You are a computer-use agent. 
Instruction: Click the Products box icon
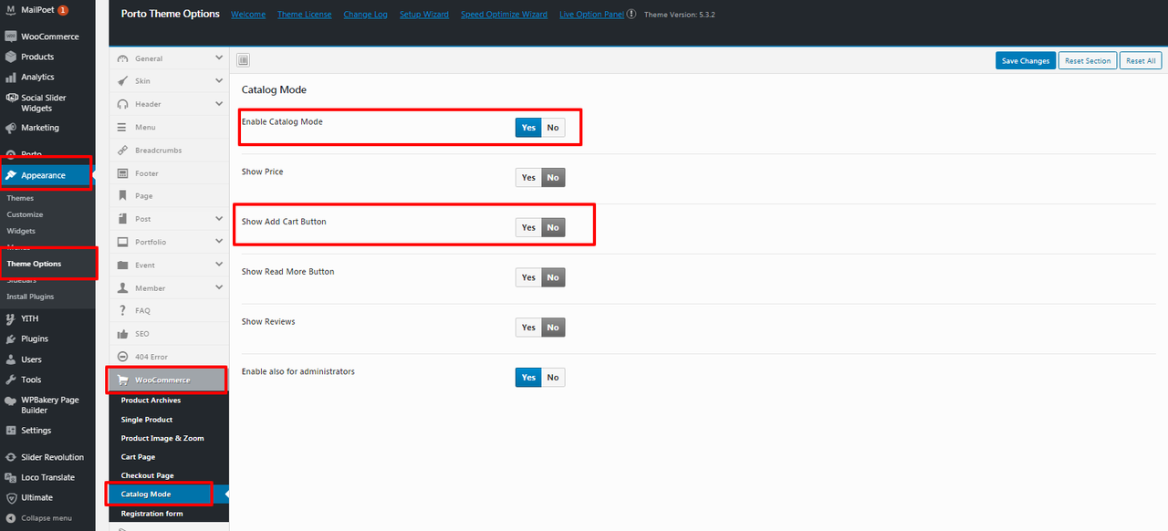point(11,57)
